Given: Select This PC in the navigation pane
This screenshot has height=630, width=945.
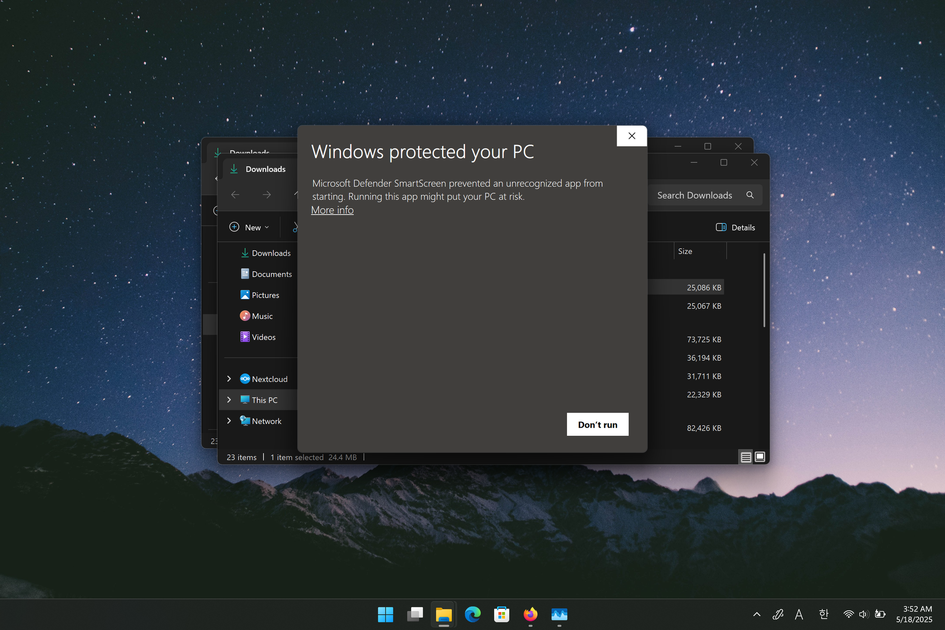Looking at the screenshot, I should point(259,400).
